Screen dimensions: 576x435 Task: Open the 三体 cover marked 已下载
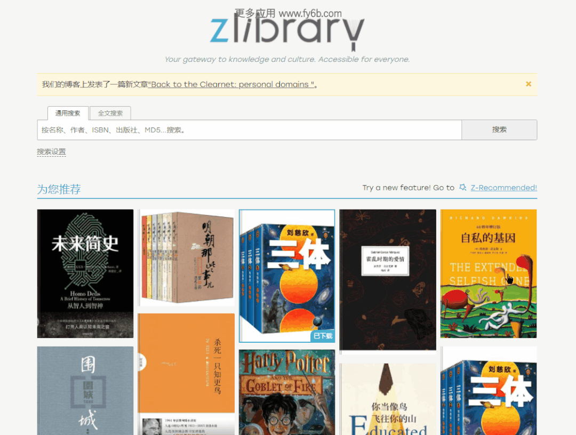click(287, 276)
